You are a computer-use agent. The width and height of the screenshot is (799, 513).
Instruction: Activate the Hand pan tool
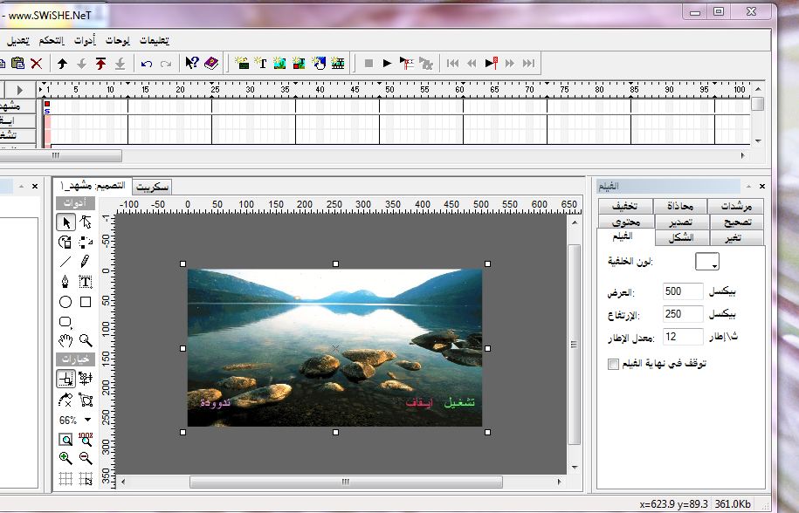coord(65,340)
